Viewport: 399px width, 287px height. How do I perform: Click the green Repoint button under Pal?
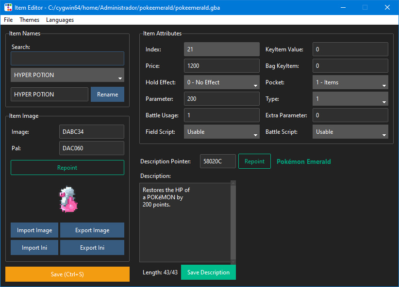point(67,168)
